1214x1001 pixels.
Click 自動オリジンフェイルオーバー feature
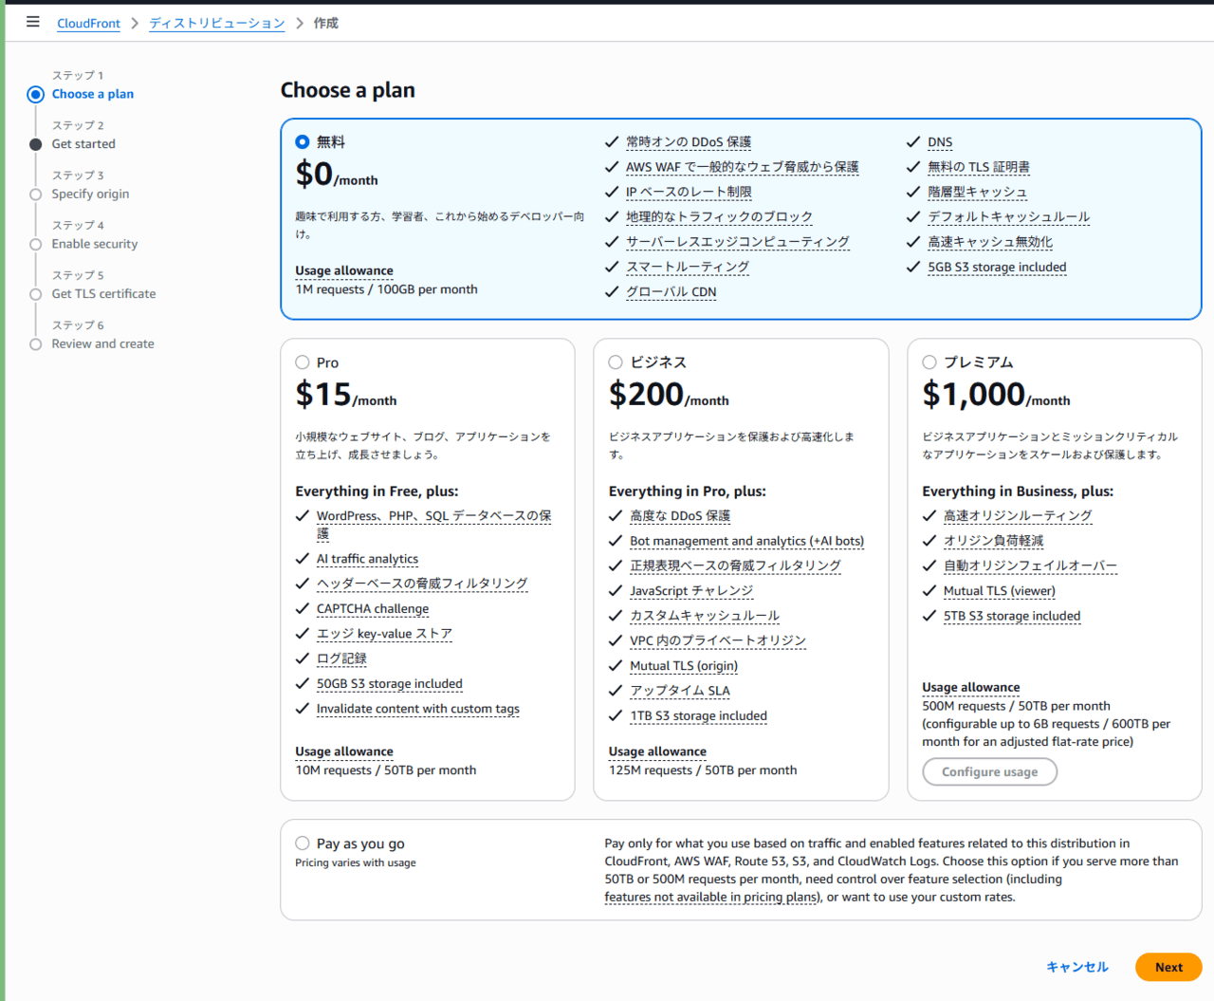click(1030, 566)
